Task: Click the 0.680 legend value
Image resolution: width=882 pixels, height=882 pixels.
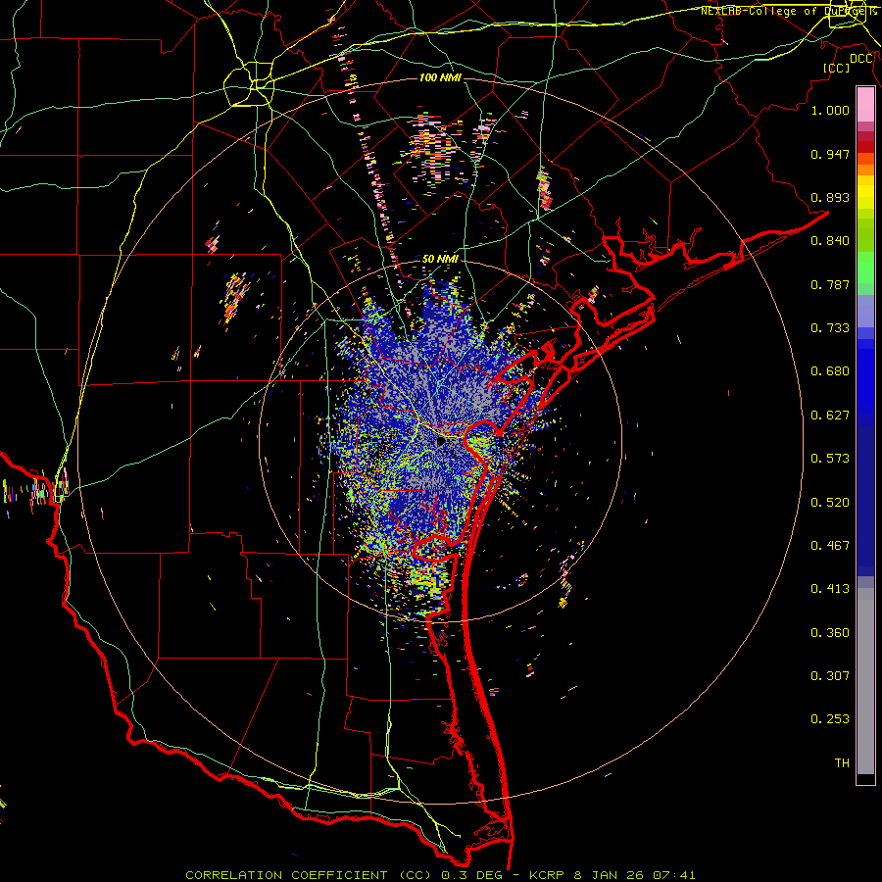Action: 830,371
